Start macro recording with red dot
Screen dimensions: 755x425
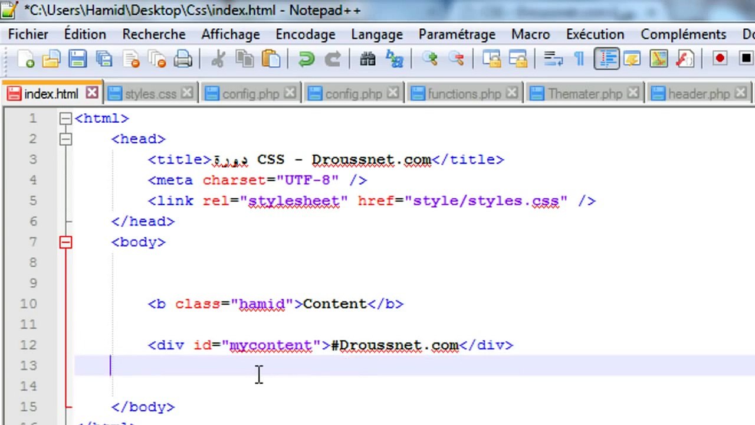(720, 58)
